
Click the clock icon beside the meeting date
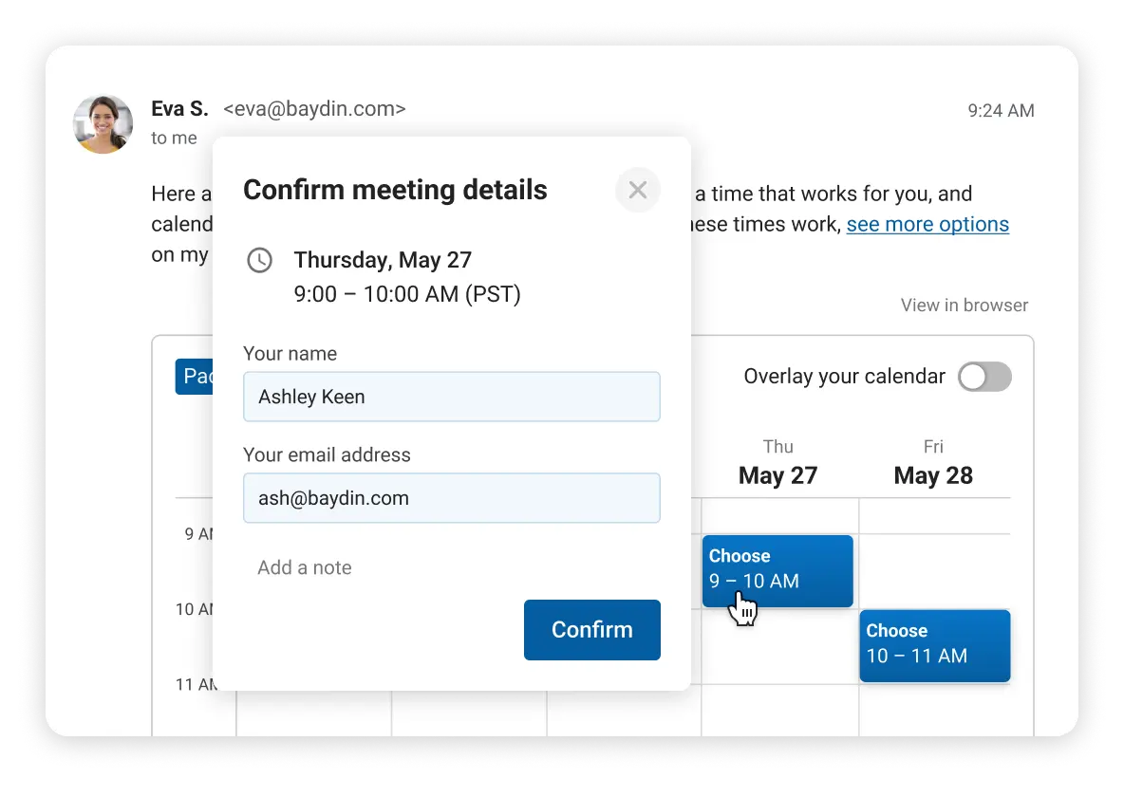click(x=259, y=260)
